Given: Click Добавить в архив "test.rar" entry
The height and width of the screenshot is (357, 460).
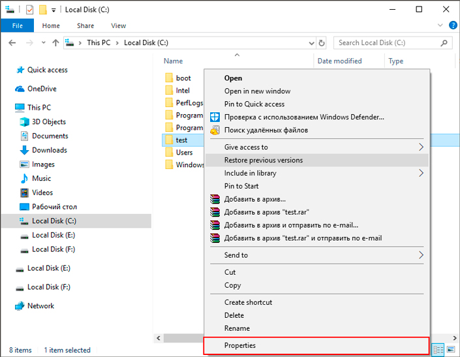Looking at the screenshot, I should [317, 212].
